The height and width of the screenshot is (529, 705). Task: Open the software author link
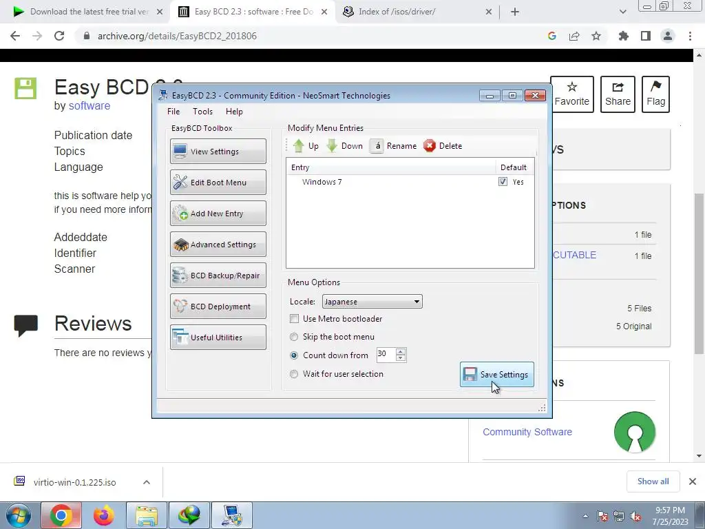(89, 105)
